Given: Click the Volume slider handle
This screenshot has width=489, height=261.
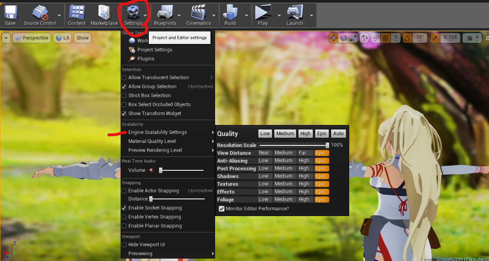Looking at the screenshot, I should 161,170.
